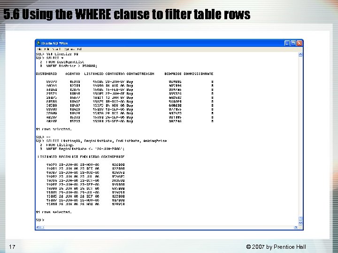Screen dimensions: 338x253
Task: Open the Help menu in SQL*Plus
Action: click(x=79, y=49)
